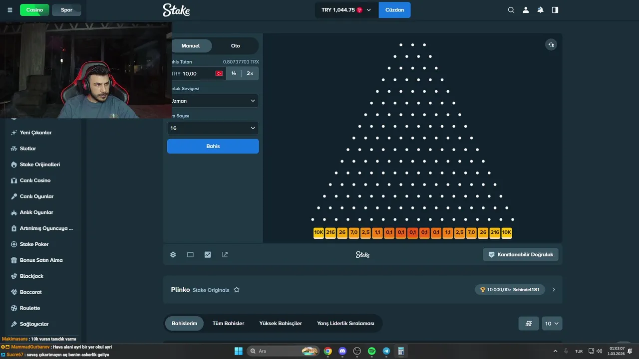
Task: Open Calculator from the taskbar
Action: 401,351
